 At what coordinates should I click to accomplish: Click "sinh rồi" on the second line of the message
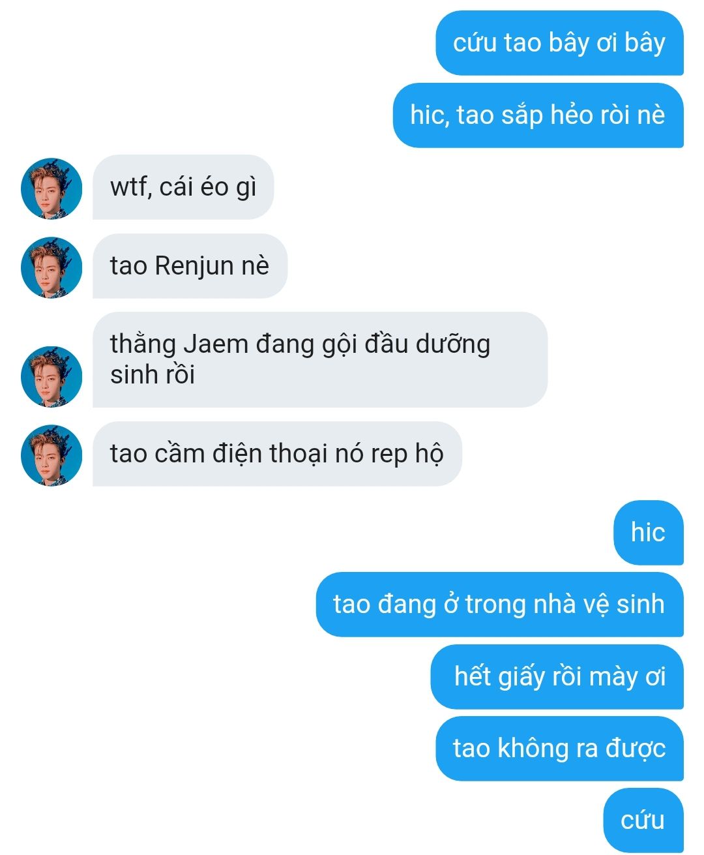[153, 375]
